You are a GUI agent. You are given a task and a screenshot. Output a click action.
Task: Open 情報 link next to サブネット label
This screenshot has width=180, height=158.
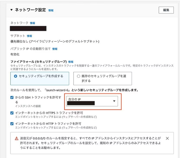[x=29, y=36]
